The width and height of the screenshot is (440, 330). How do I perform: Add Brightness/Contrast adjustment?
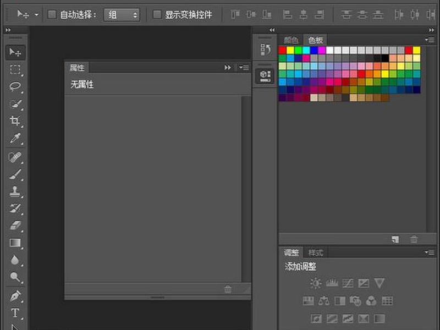click(316, 283)
